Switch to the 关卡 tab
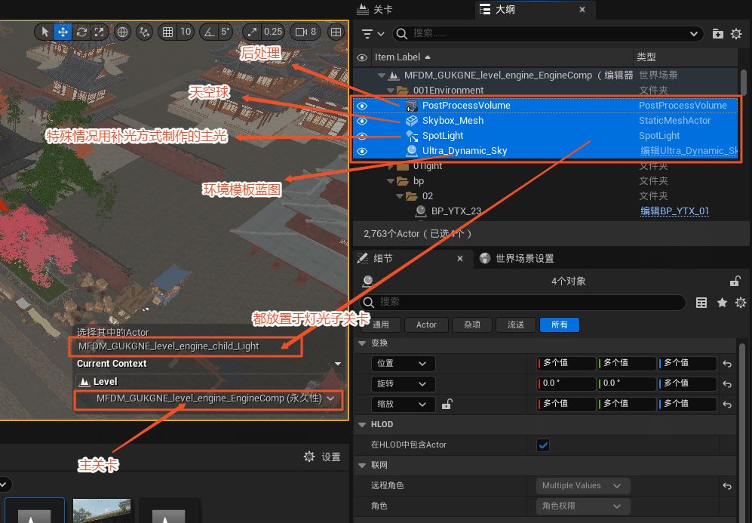The width and height of the screenshot is (752, 523). click(x=382, y=10)
